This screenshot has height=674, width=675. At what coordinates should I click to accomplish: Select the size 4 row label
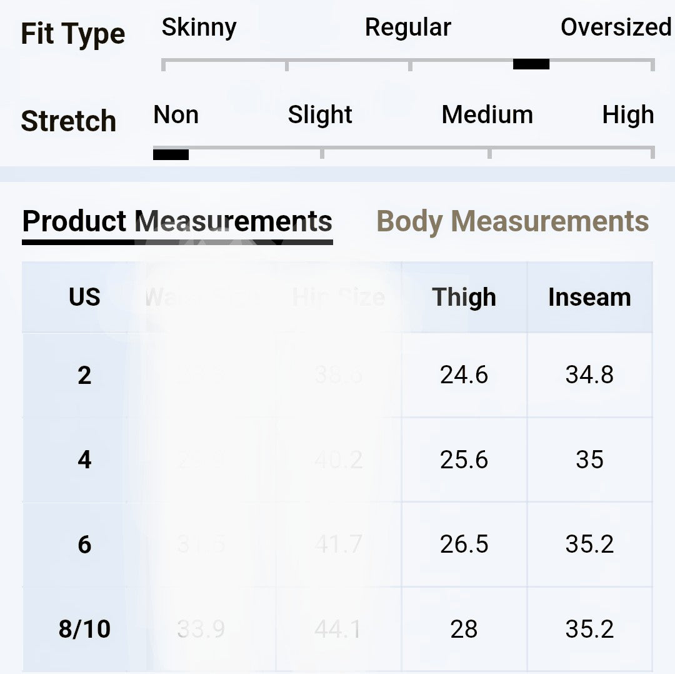(84, 460)
